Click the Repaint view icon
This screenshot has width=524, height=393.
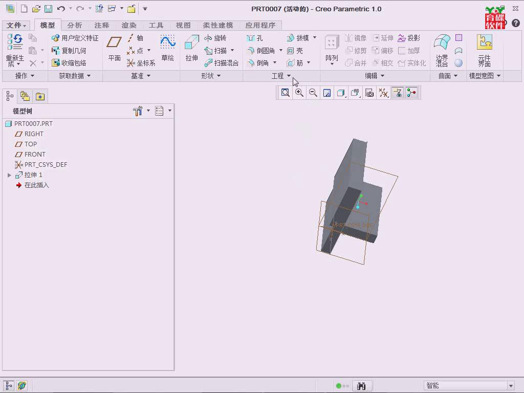327,93
